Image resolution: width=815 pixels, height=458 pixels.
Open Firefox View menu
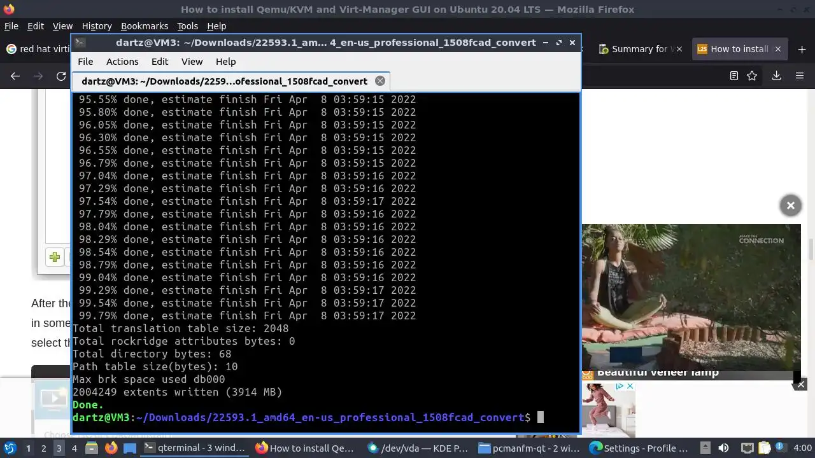pos(62,26)
